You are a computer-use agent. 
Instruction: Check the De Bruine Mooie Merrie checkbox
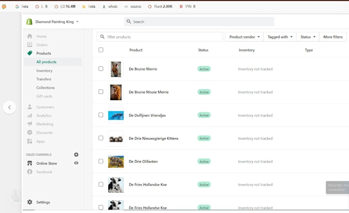tap(101, 92)
